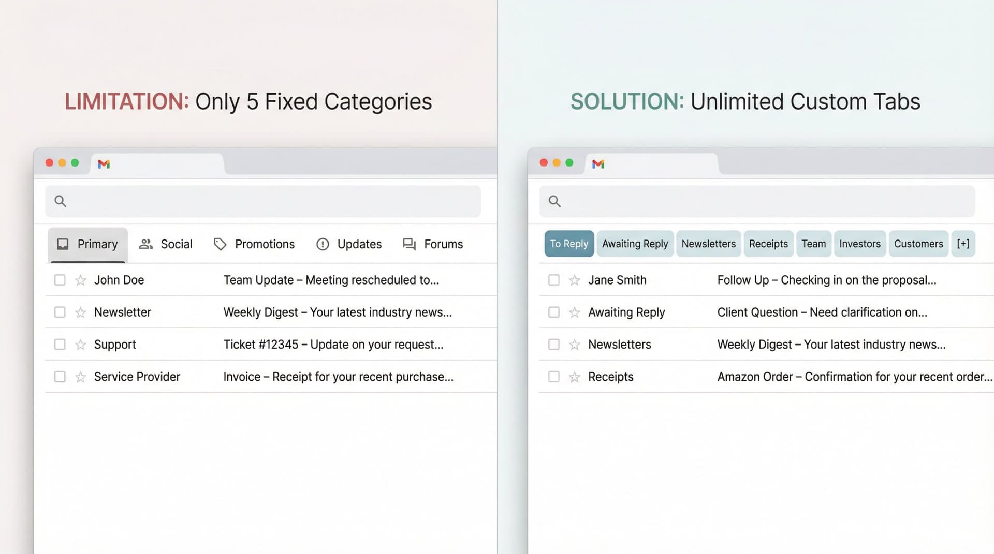Click the [+] button to add a new tab
The width and height of the screenshot is (994, 554).
[x=963, y=244]
